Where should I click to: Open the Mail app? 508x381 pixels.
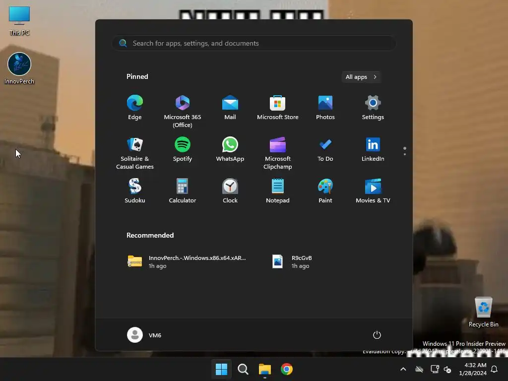point(230,108)
